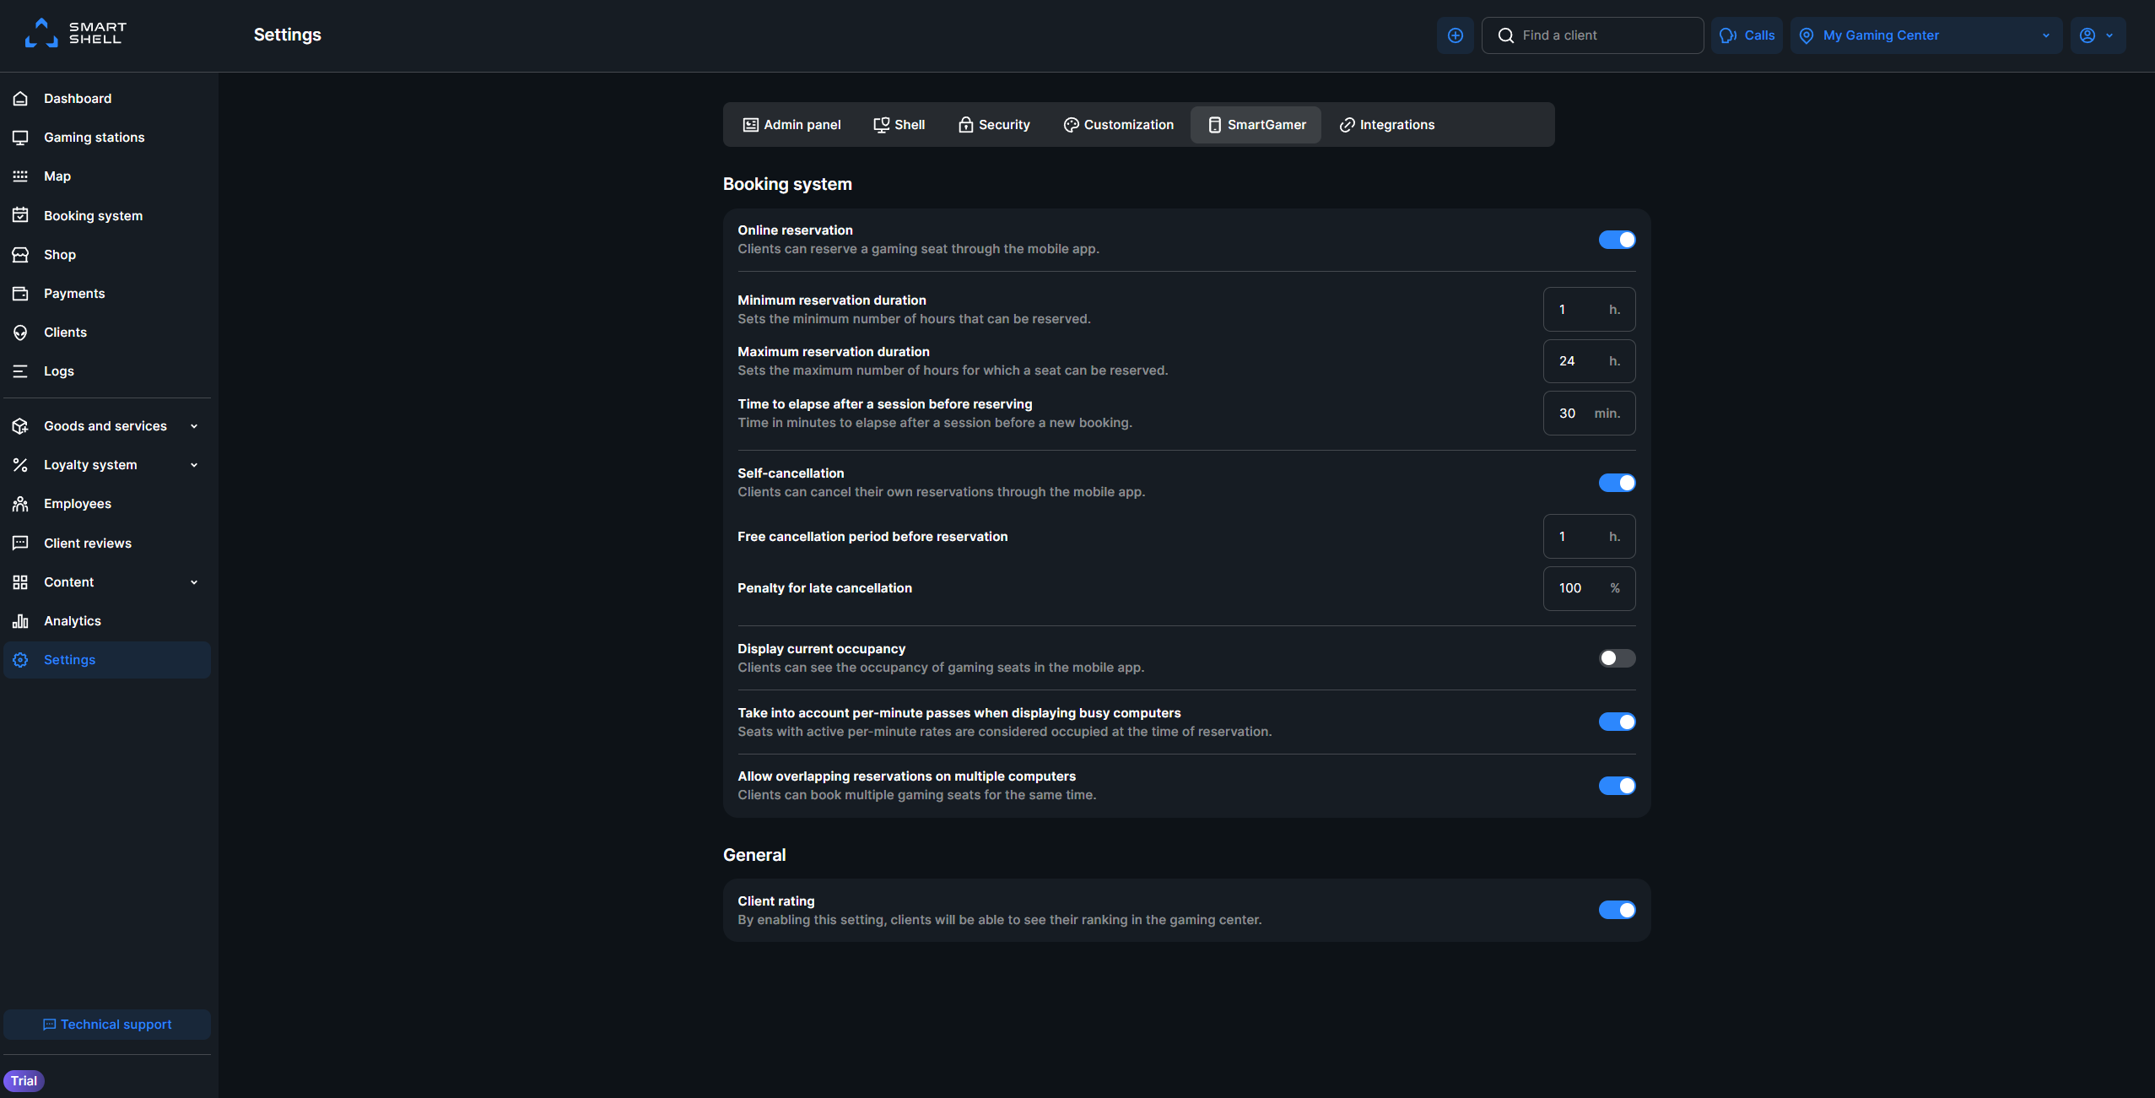Click the Dashboard home icon
Viewport: 2155px width, 1098px height.
click(x=20, y=99)
